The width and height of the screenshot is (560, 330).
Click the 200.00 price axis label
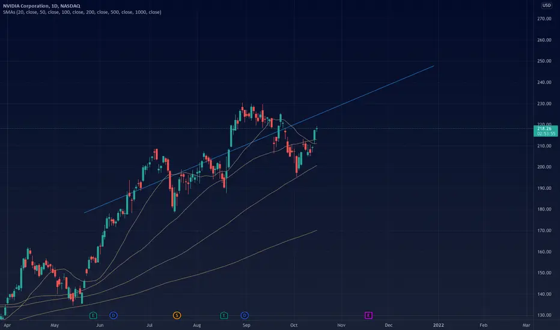point(544,167)
